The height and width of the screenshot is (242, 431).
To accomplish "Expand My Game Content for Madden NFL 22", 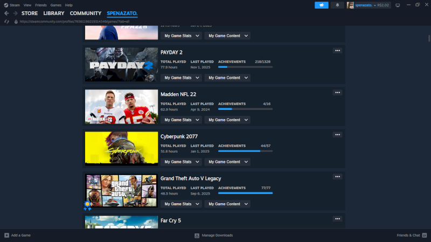I will coord(227,120).
